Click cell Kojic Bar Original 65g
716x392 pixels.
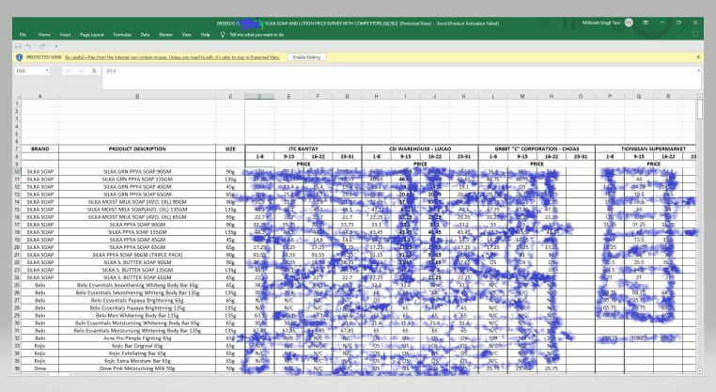pos(137,346)
